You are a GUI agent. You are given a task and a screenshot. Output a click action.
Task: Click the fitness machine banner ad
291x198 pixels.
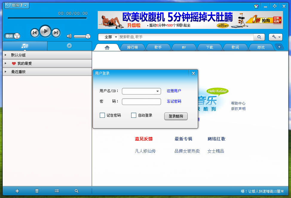[x=190, y=20]
